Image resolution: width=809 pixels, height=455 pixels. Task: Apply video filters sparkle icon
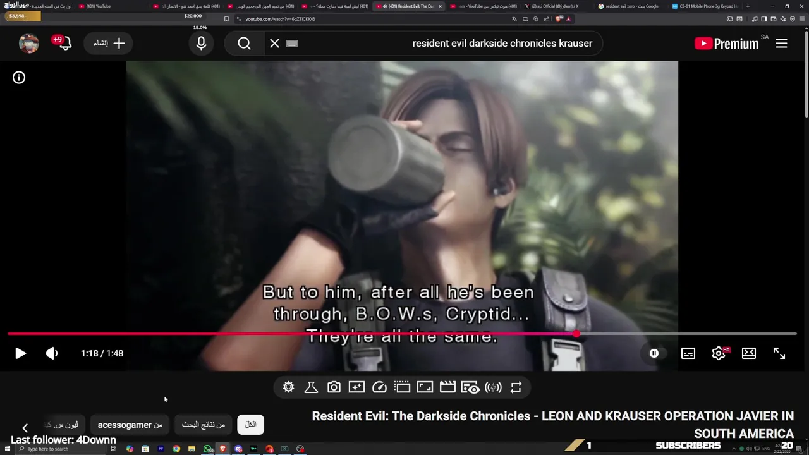356,387
